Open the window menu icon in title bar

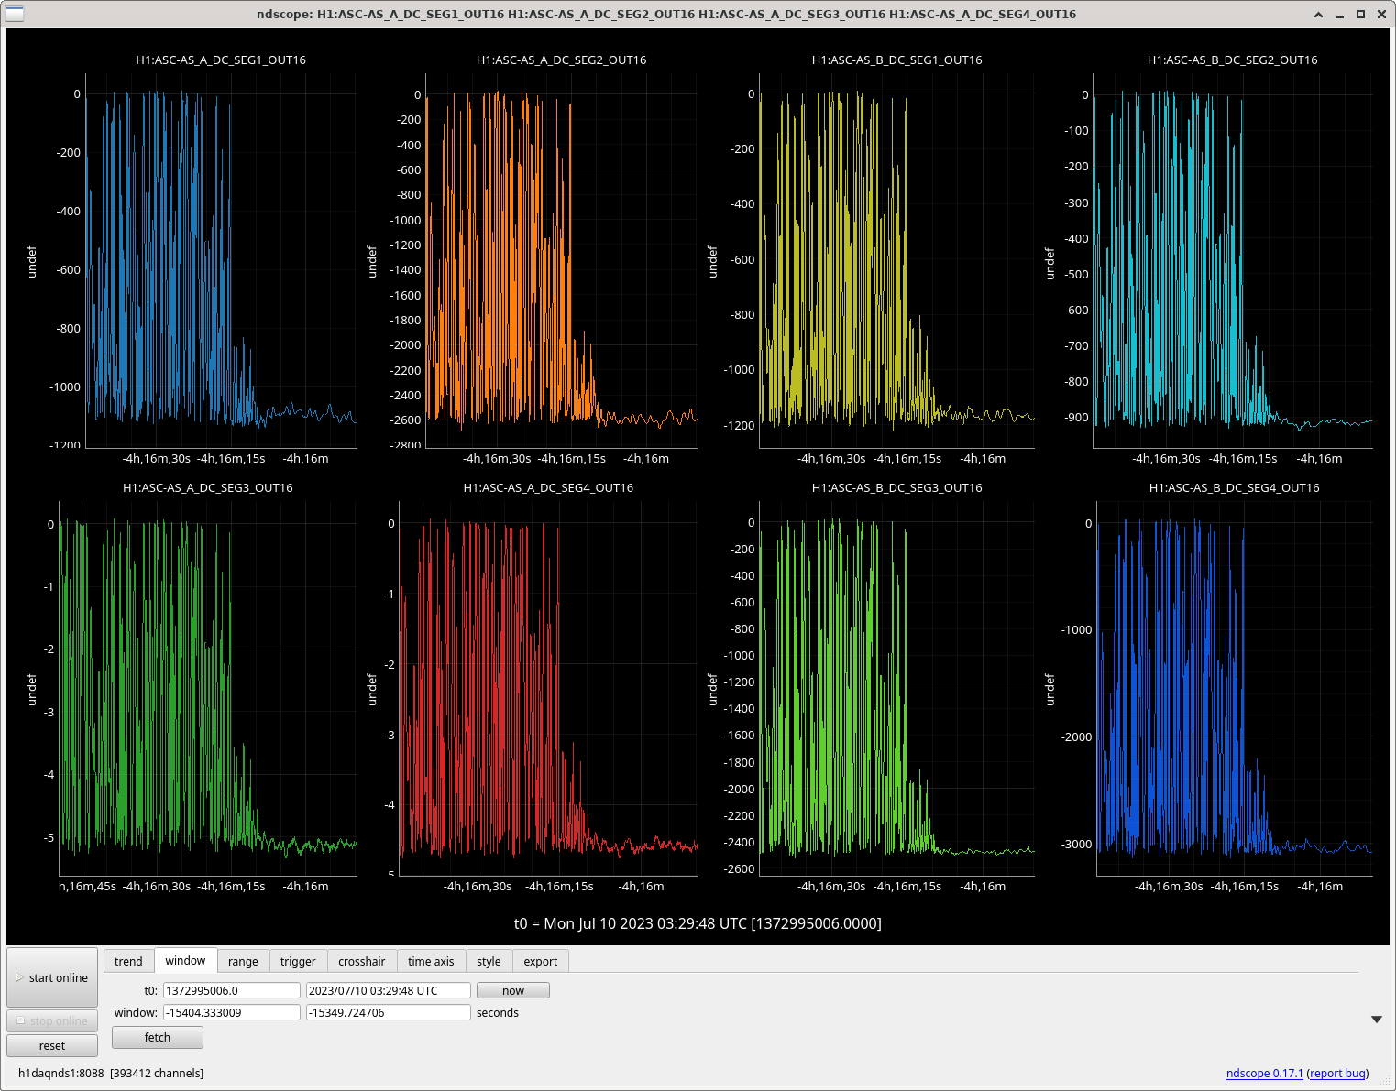pos(15,14)
